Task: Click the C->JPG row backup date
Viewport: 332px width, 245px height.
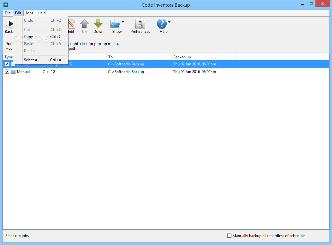Action: tap(195, 72)
